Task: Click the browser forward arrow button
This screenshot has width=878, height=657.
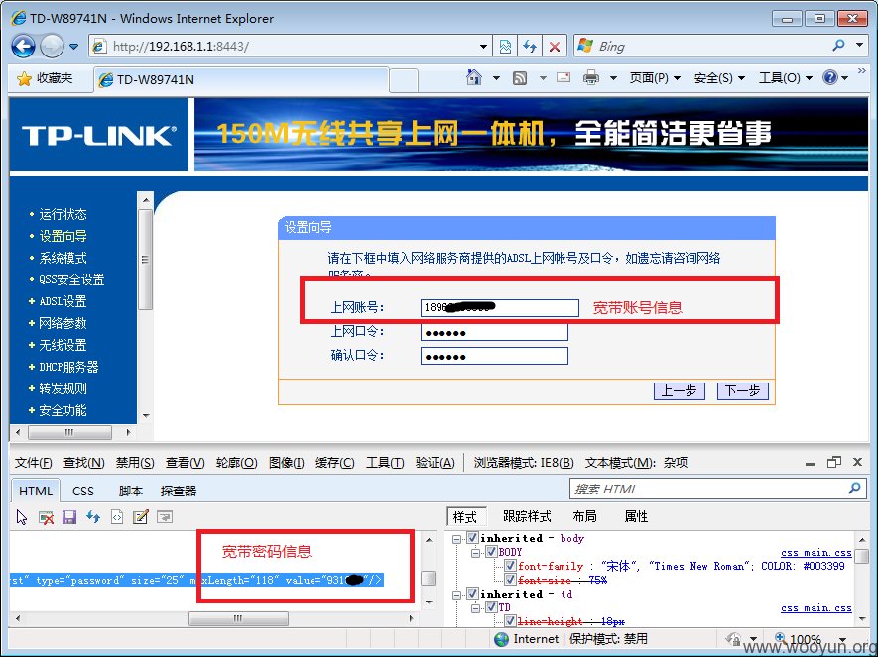Action: (x=52, y=47)
